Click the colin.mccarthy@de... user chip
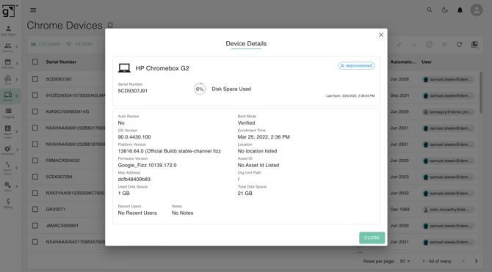The height and width of the screenshot is (272, 492). tap(448, 210)
